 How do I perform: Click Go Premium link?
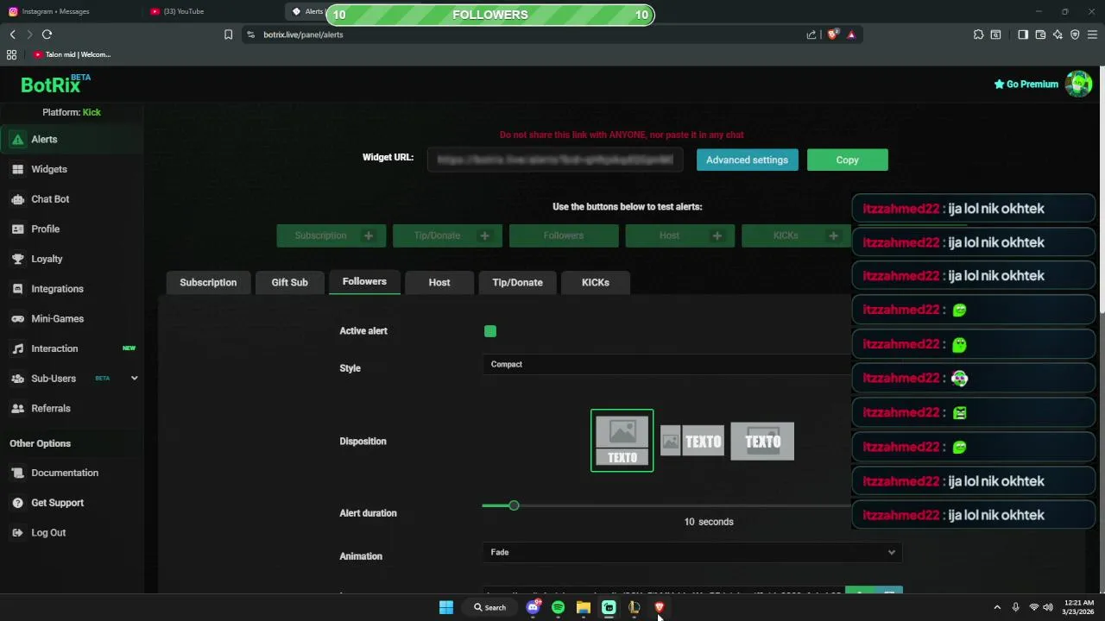[1026, 84]
